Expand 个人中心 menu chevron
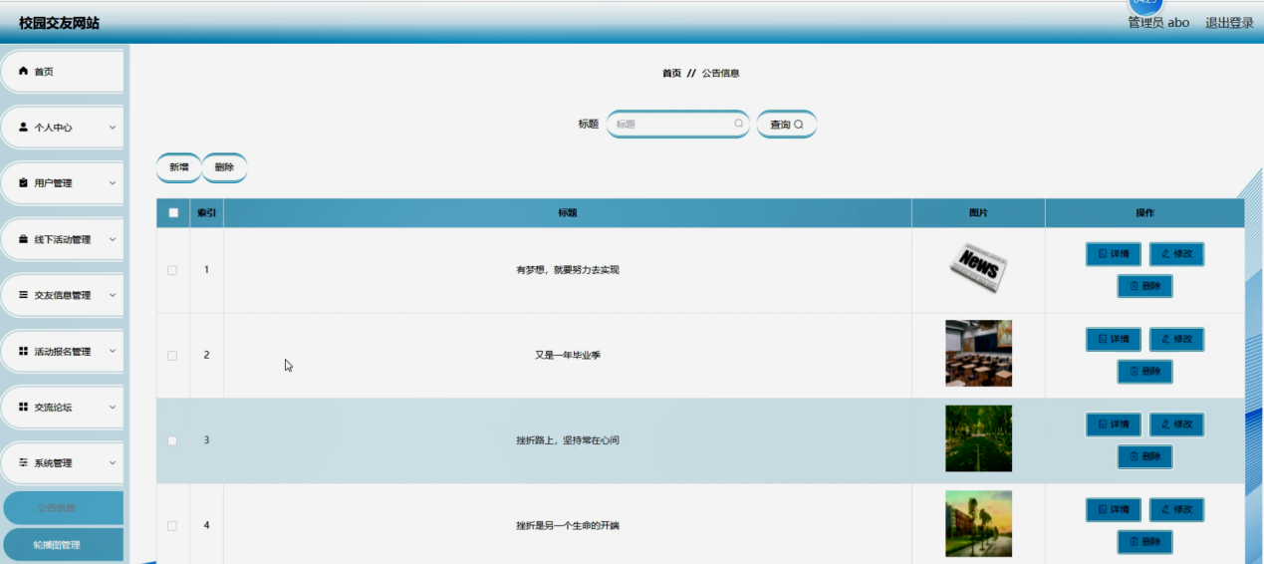 point(113,128)
